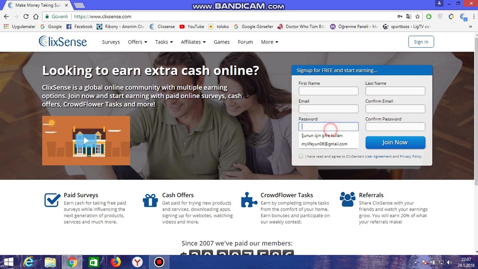Screen dimensions: 478x269
Task: Open the toloko bookmark
Action: click(218, 27)
